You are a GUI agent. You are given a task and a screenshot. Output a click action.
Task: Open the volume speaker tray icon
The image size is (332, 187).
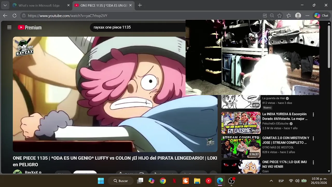297,181
